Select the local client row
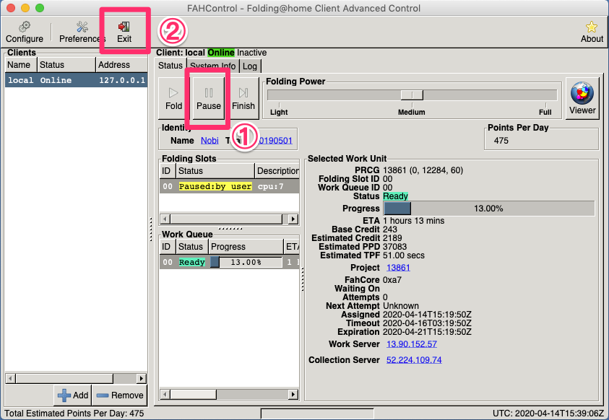 (x=76, y=80)
